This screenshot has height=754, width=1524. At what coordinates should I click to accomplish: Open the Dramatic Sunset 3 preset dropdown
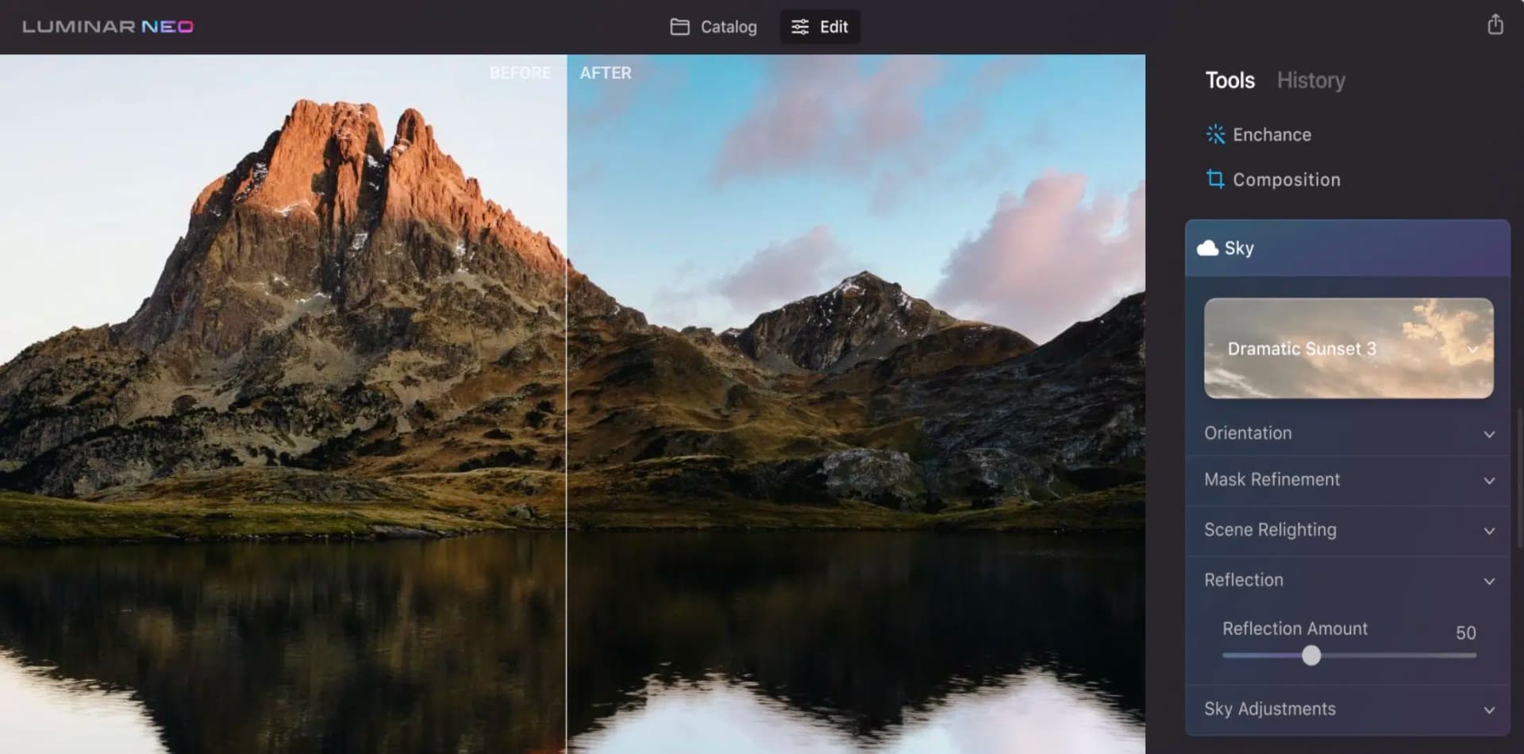point(1473,349)
